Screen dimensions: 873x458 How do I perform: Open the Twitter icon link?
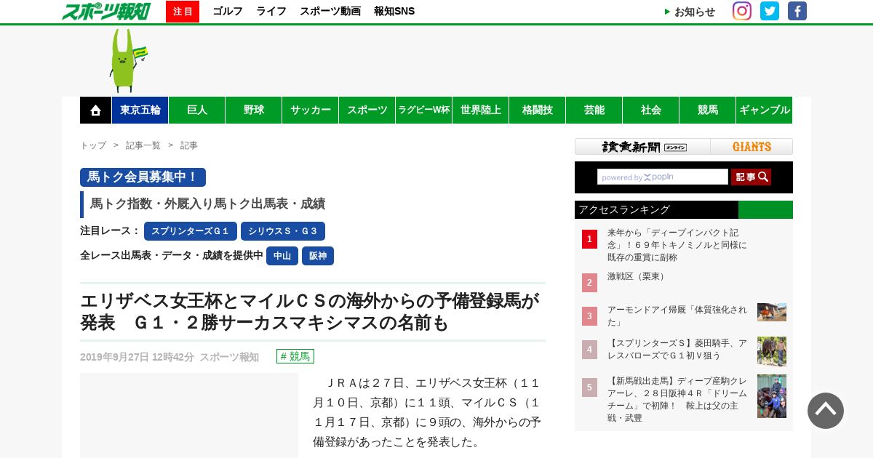(770, 11)
